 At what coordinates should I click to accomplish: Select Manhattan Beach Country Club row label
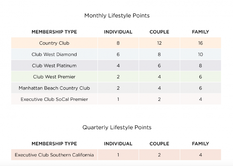tap(54, 88)
